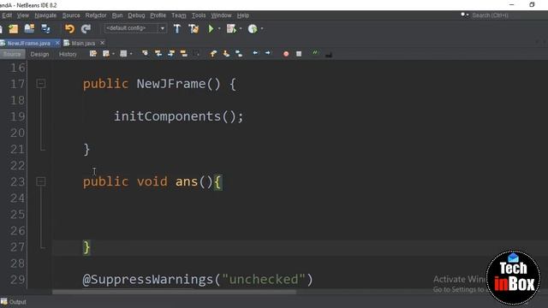Click the Toggle Bookmark icon
The width and height of the screenshot is (548, 308).
click(239, 54)
